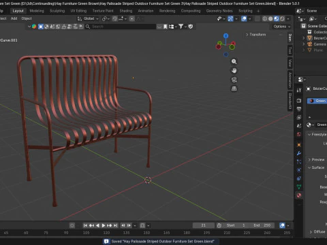Click the viewport zoom magnifier icon

(234, 61)
